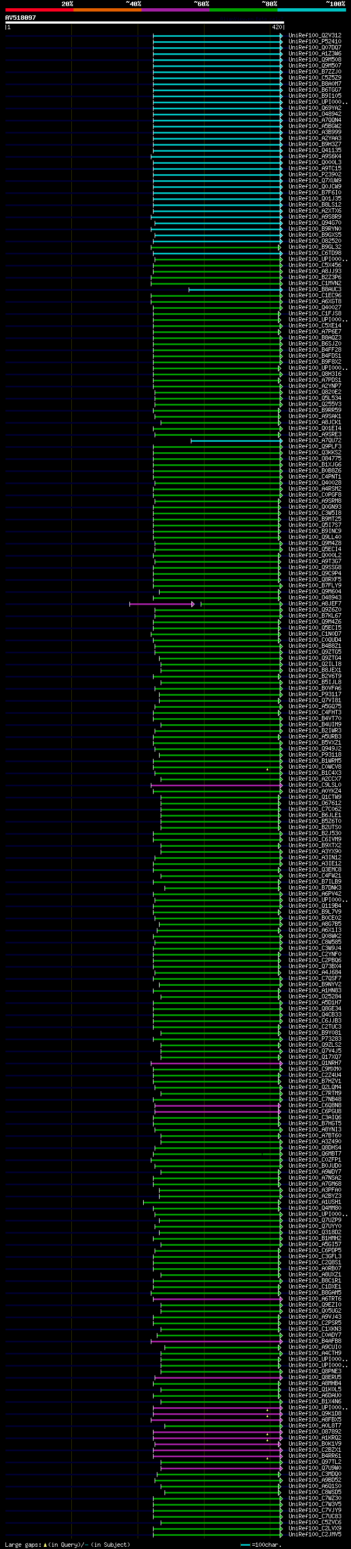Click the short cyan alignment bar for UniRef100_A7QU72
Image resolution: width=351 pixels, height=1549 pixels.
[x=236, y=441]
